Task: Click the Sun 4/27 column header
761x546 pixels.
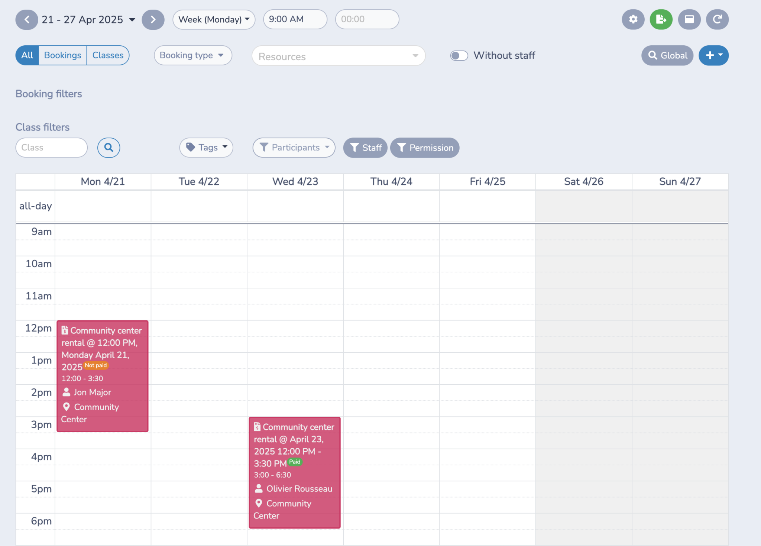Action: click(x=680, y=181)
